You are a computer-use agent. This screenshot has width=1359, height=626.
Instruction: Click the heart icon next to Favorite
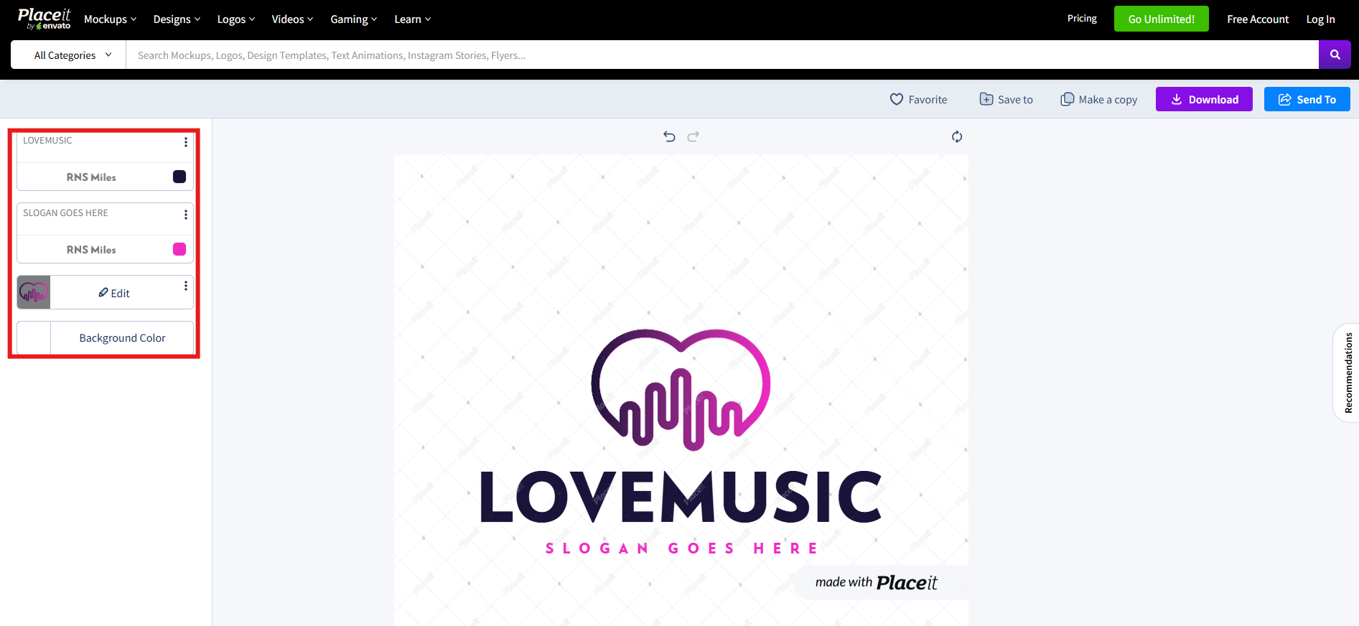(x=897, y=99)
